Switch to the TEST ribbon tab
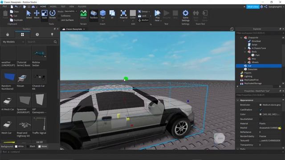The width and height of the screenshot is (285, 160). click(x=63, y=7)
